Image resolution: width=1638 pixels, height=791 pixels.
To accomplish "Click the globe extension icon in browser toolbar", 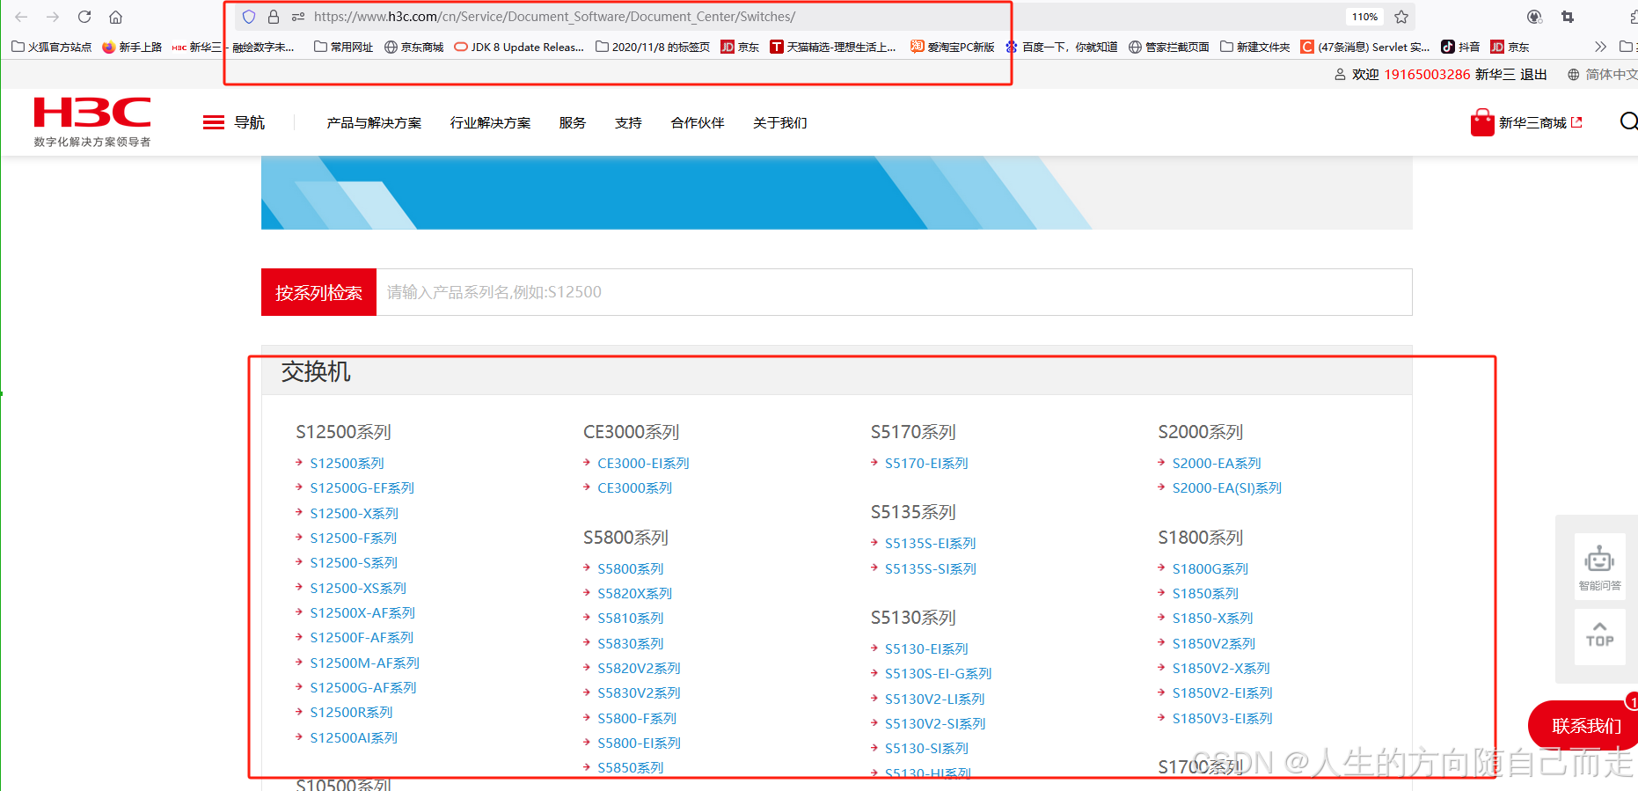I will pyautogui.click(x=1535, y=17).
